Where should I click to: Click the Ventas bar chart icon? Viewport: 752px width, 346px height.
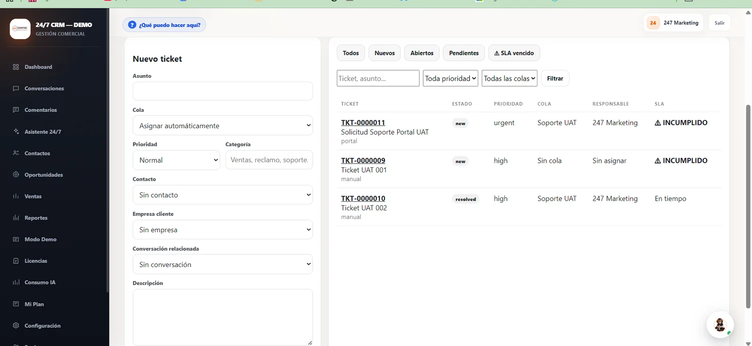pyautogui.click(x=16, y=196)
